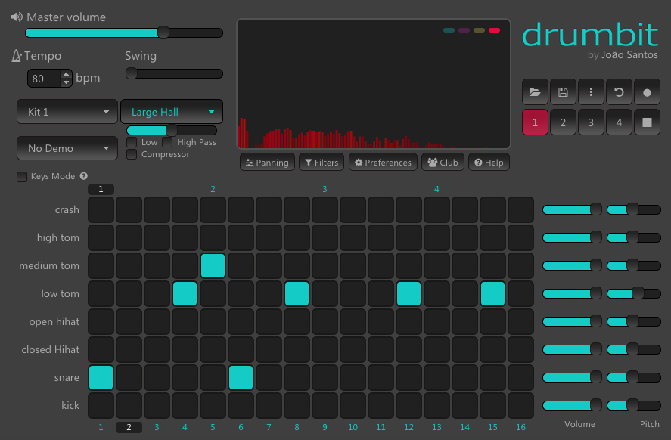The height and width of the screenshot is (440, 671).
Task: Open Preferences
Action: coord(383,162)
